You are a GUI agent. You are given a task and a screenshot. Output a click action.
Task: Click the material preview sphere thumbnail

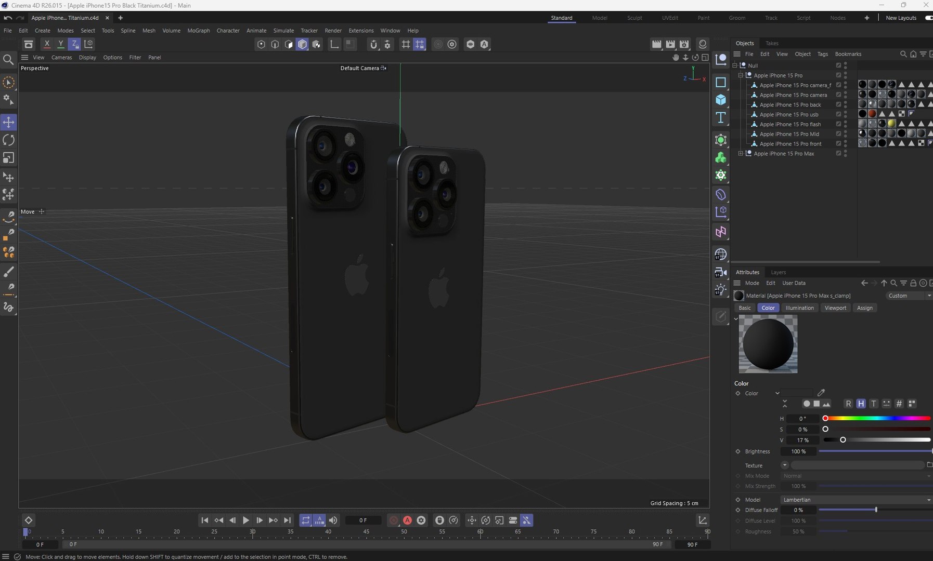coord(768,344)
